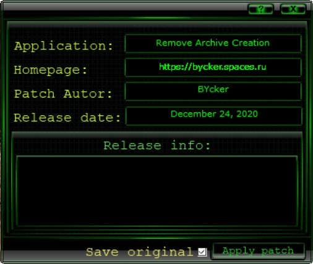Click the Application: label
This screenshot has height=264, width=313.
(x=64, y=46)
